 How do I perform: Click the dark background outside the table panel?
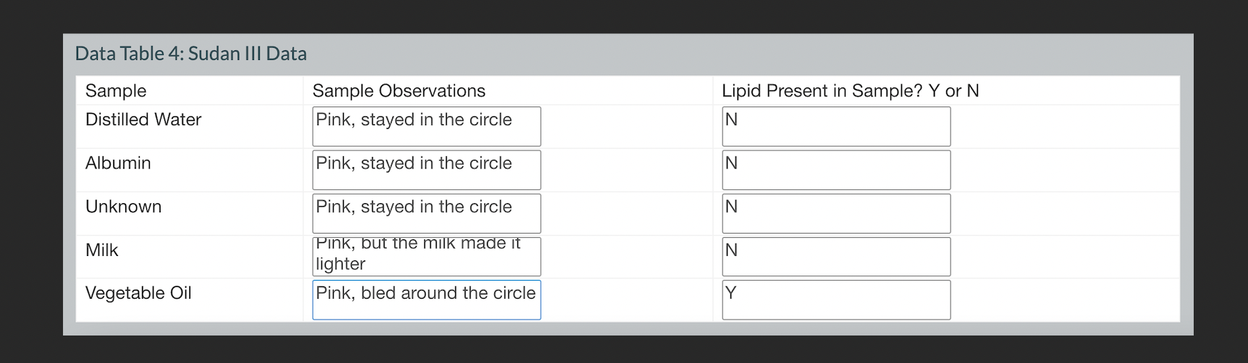click(623, 16)
